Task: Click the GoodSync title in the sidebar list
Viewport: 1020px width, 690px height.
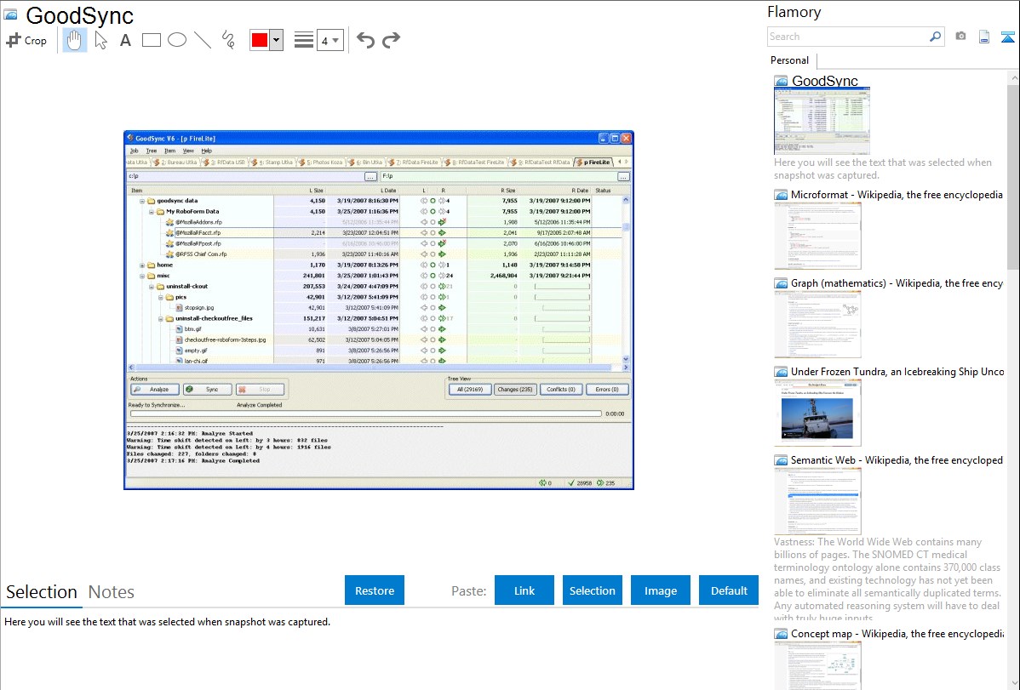Action: pyautogui.click(x=825, y=82)
